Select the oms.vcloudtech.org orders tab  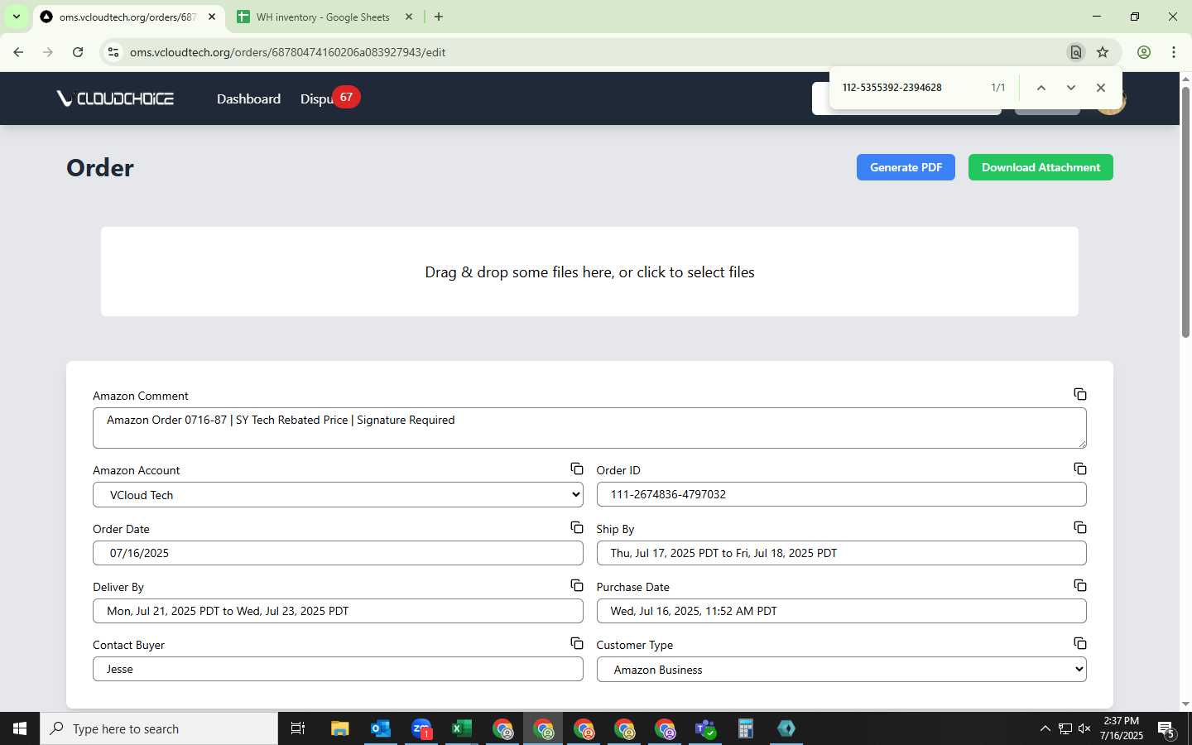(x=127, y=17)
